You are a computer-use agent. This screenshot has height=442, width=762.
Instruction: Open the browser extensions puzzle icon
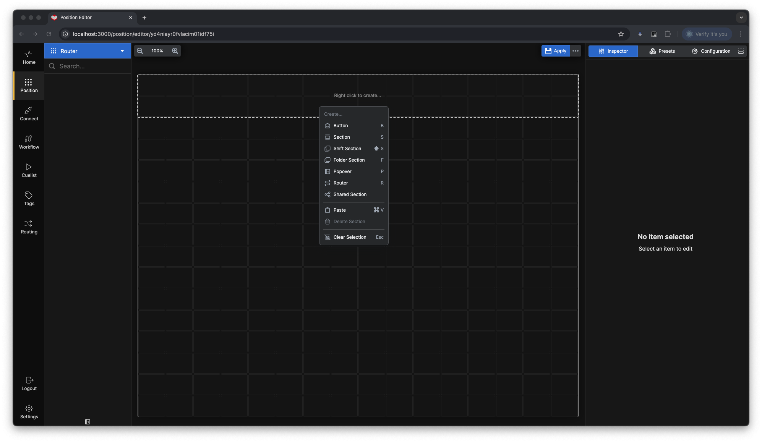668,34
